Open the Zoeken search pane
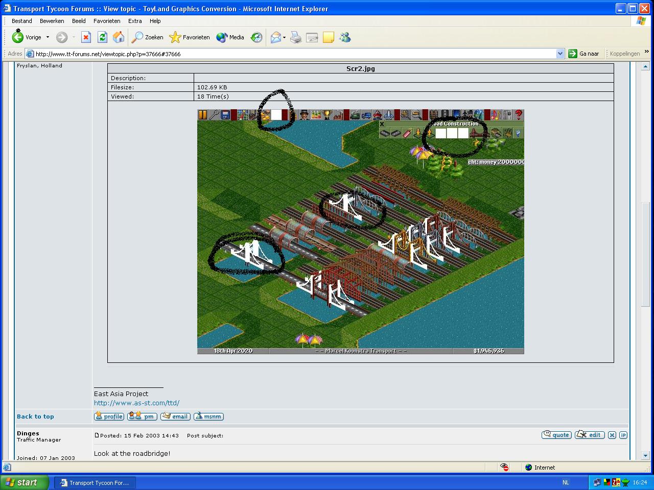654x490 pixels. click(148, 37)
